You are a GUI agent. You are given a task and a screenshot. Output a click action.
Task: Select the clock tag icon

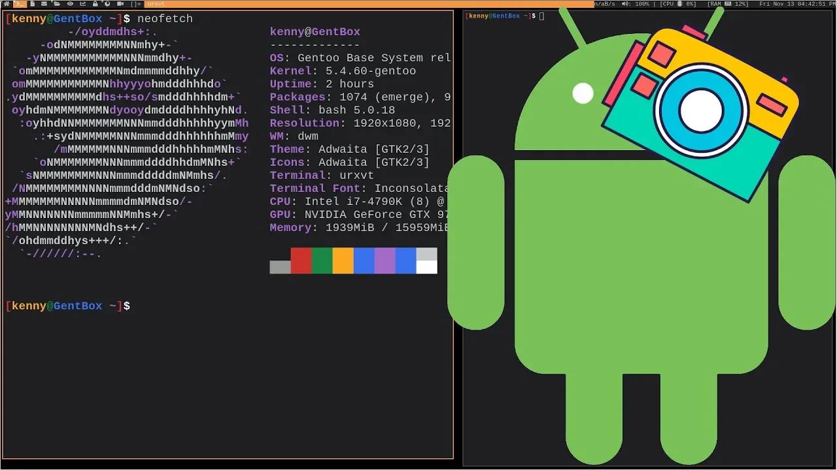[109, 3]
